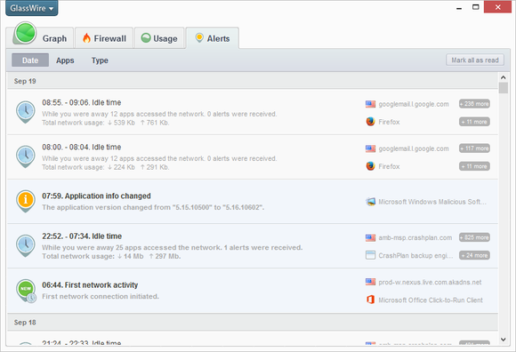The width and height of the screenshot is (516, 352).
Task: Sort alerts by Type
Action: click(100, 60)
